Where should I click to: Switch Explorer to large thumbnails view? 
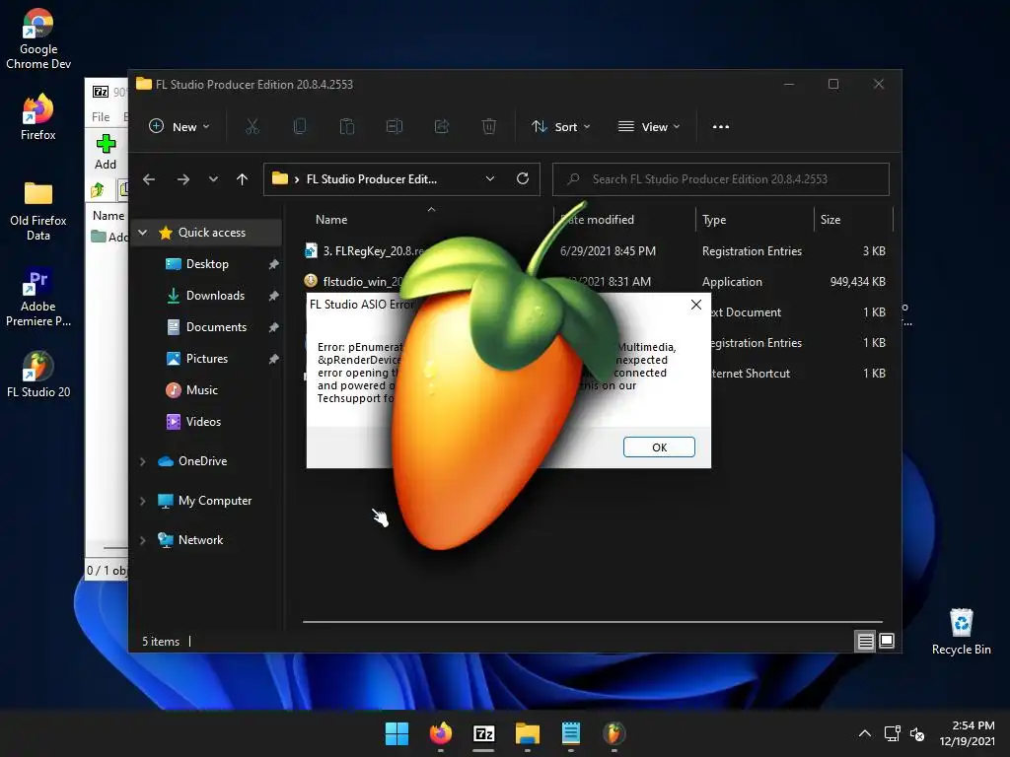(x=887, y=641)
